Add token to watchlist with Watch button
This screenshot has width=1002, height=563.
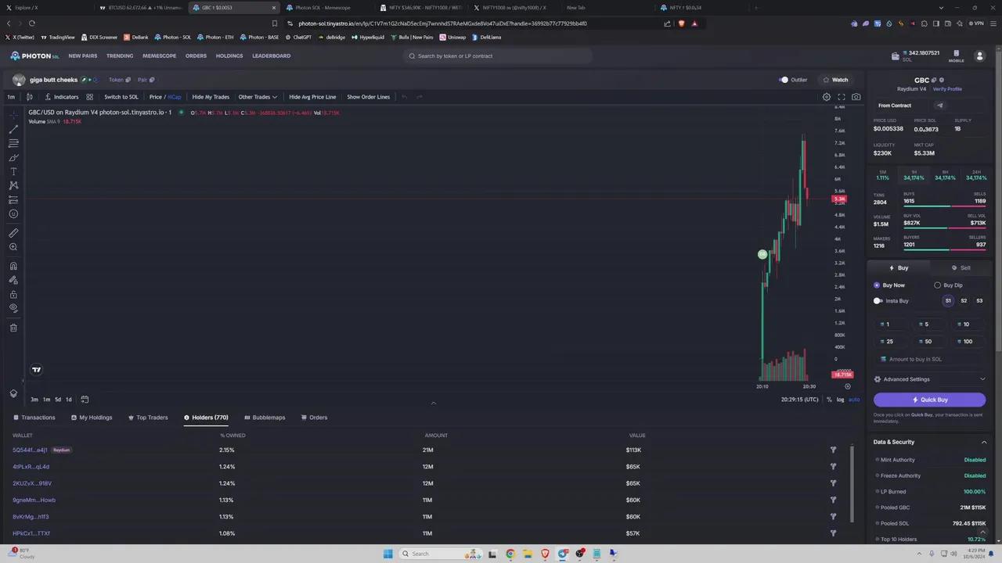click(834, 80)
